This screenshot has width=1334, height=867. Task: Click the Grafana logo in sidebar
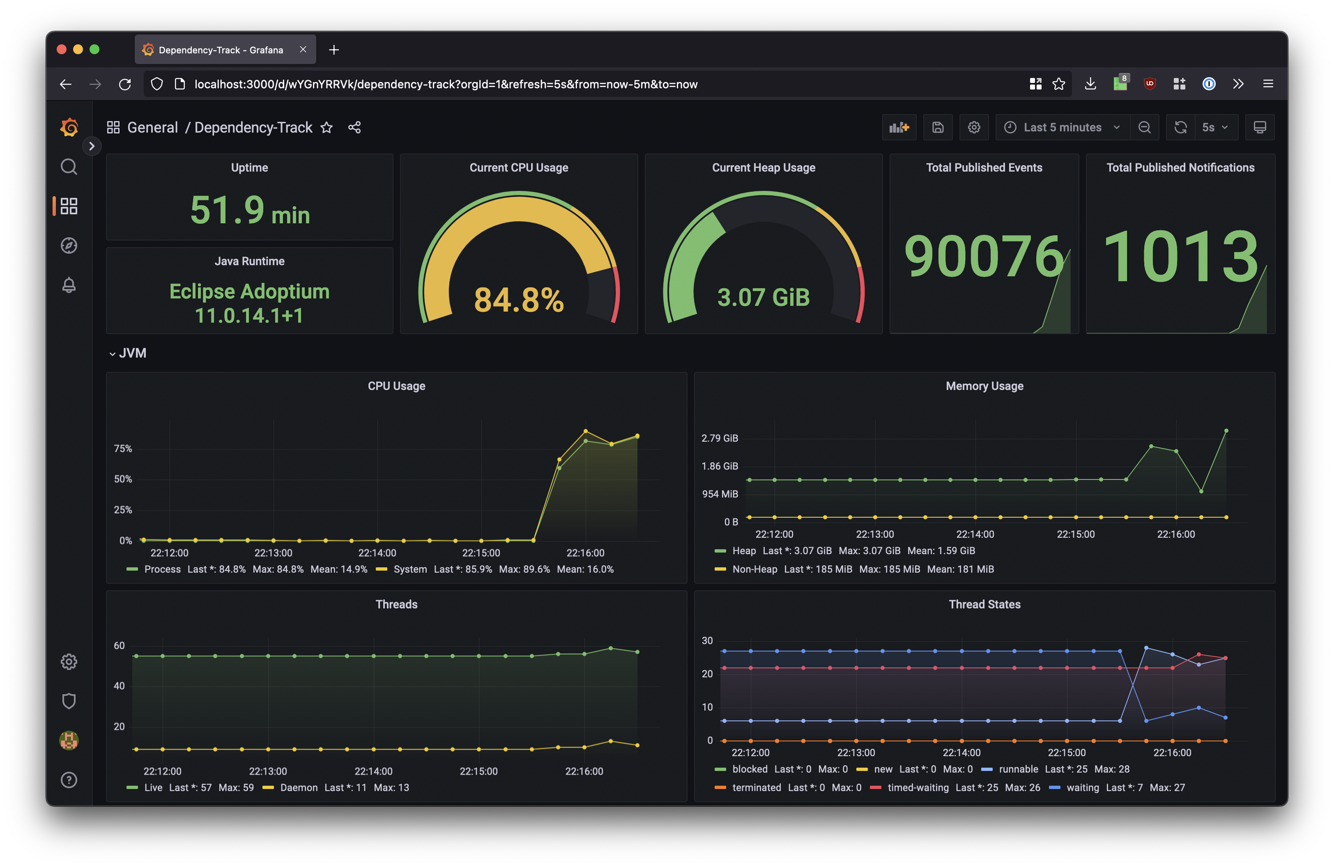[69, 127]
